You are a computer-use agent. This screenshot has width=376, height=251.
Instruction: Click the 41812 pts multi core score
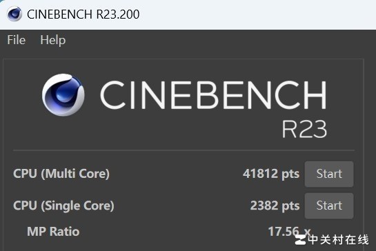tap(271, 174)
